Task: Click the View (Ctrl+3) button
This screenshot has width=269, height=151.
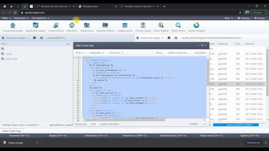Action: coord(19,135)
